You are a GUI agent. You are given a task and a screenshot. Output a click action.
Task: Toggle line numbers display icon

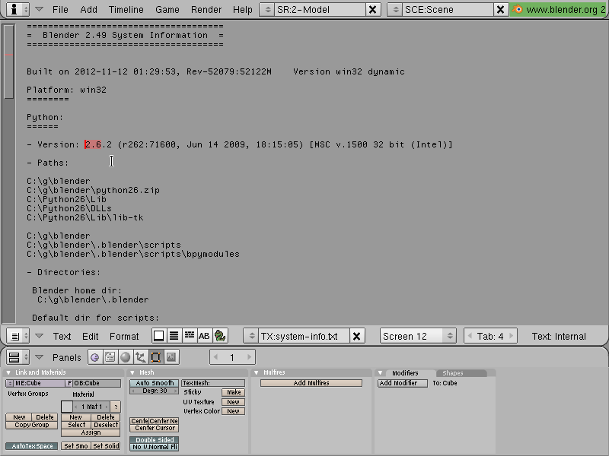pyautogui.click(x=174, y=336)
